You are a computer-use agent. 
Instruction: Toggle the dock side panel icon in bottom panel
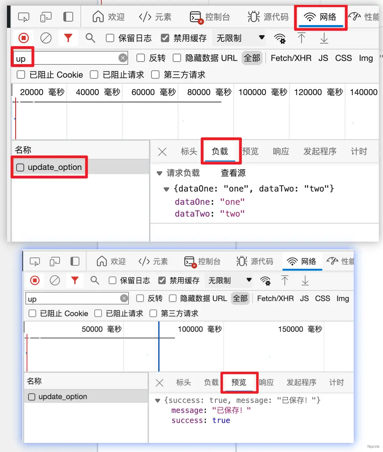click(75, 261)
